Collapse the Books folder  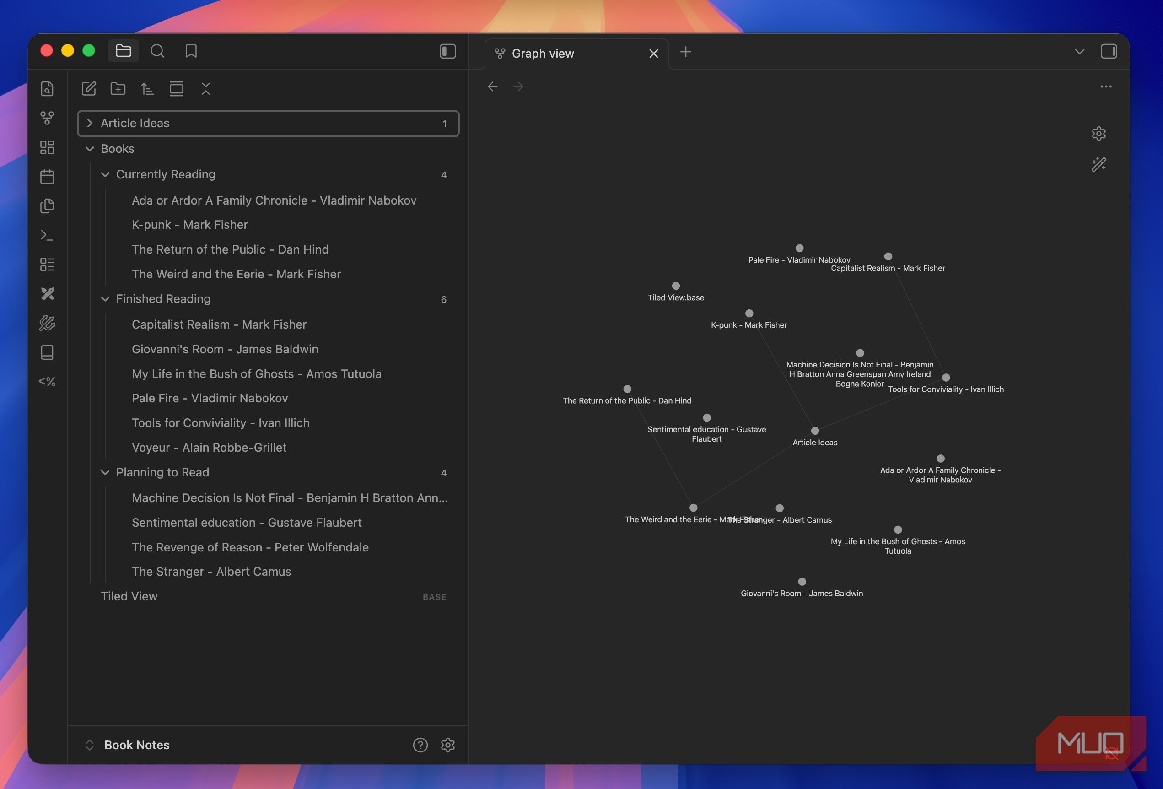[x=268, y=149]
